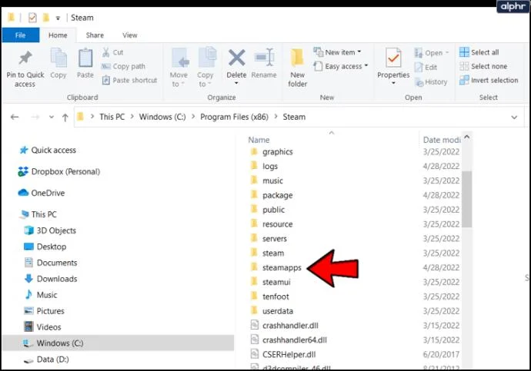Select the logs folder
The image size is (531, 371).
click(x=264, y=166)
